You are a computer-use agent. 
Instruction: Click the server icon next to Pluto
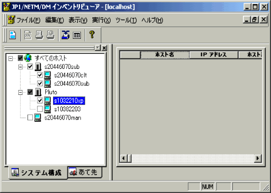38,92
